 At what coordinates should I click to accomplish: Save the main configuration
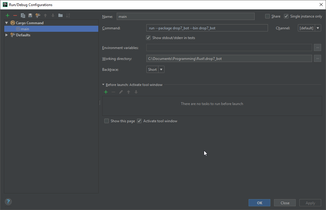point(30,15)
